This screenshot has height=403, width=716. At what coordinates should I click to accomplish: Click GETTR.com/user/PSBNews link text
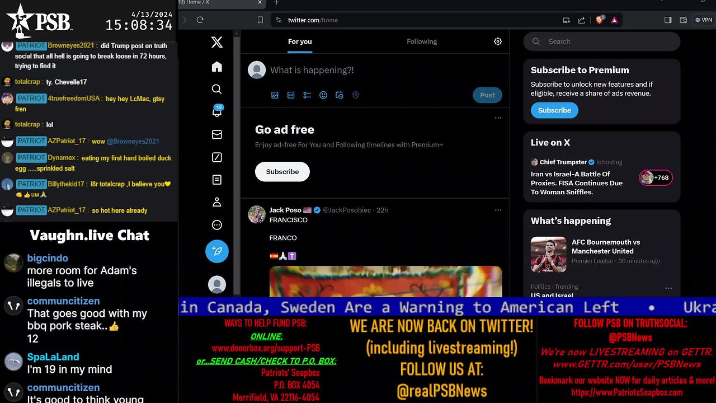[626, 364]
